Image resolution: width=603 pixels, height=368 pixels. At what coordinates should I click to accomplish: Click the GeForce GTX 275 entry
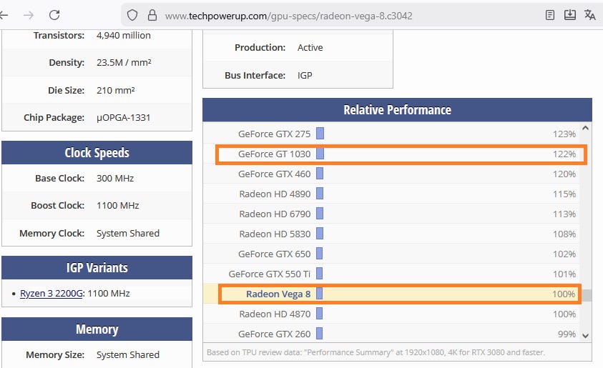(x=275, y=134)
